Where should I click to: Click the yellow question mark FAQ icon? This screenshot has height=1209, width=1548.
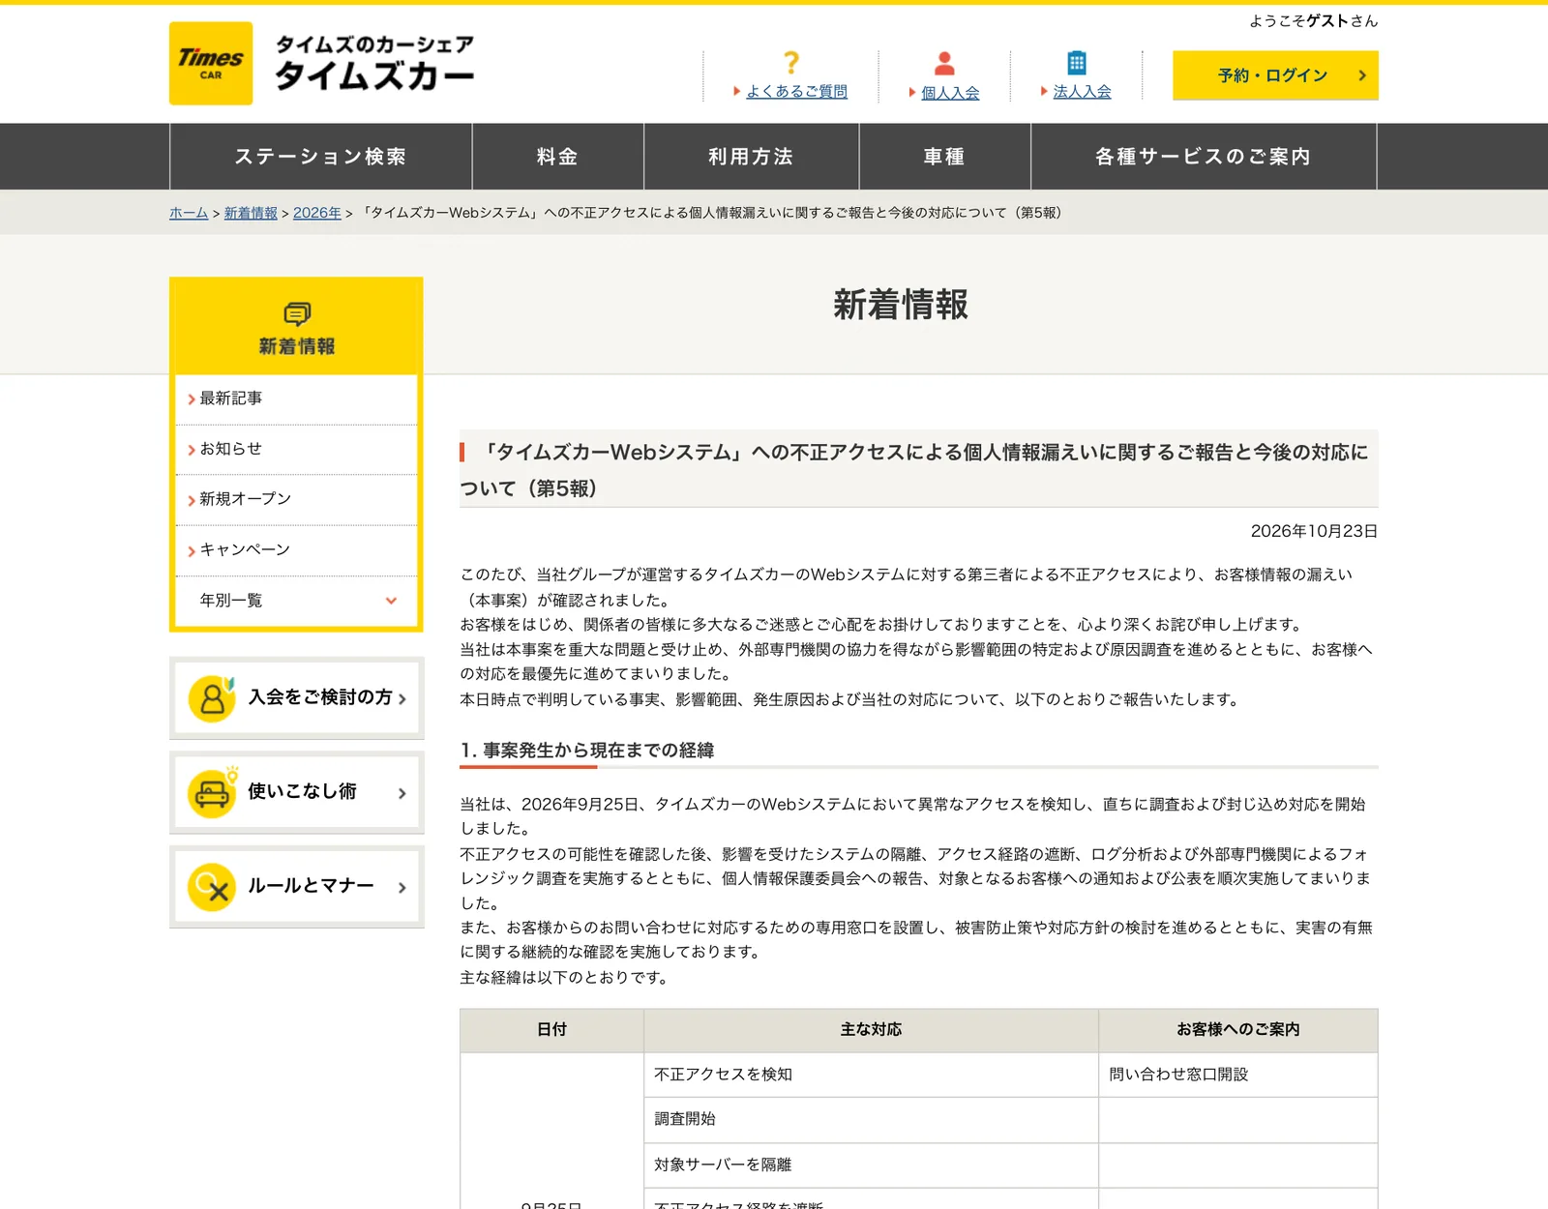tap(791, 63)
